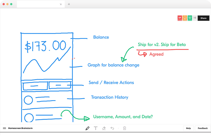
Task: Click the Feedback button
Action: (203, 128)
